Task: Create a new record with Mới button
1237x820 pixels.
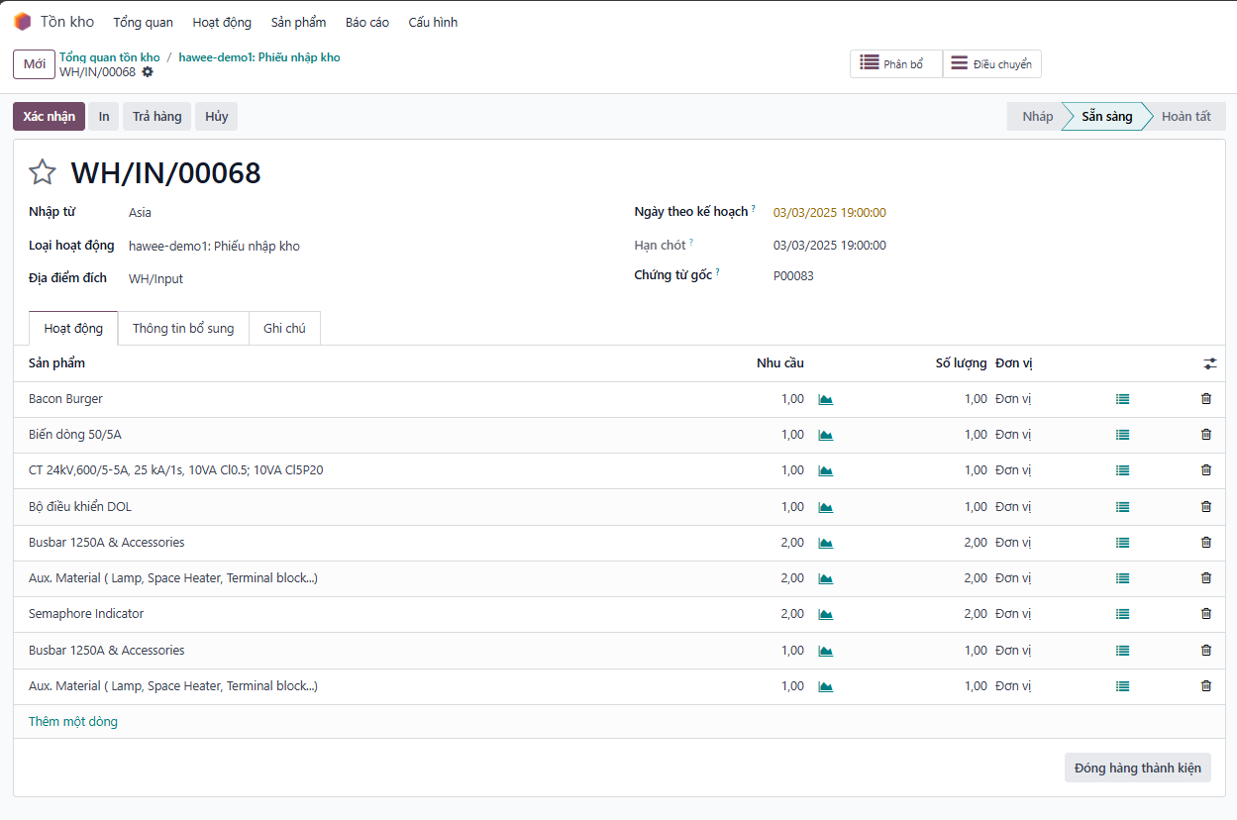Action: pos(34,64)
